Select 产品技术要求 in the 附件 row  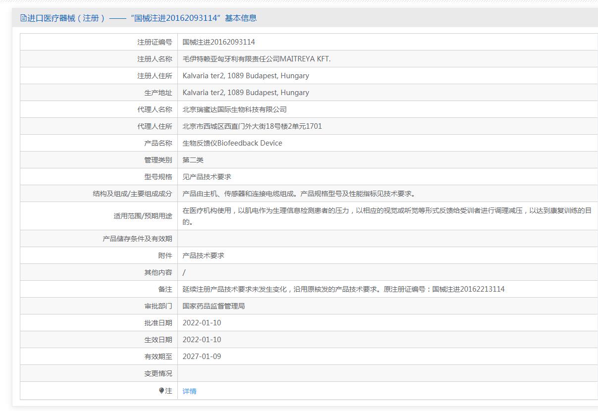[x=203, y=256]
